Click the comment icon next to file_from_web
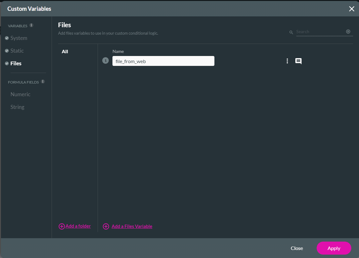Image resolution: width=359 pixels, height=258 pixels. (298, 61)
